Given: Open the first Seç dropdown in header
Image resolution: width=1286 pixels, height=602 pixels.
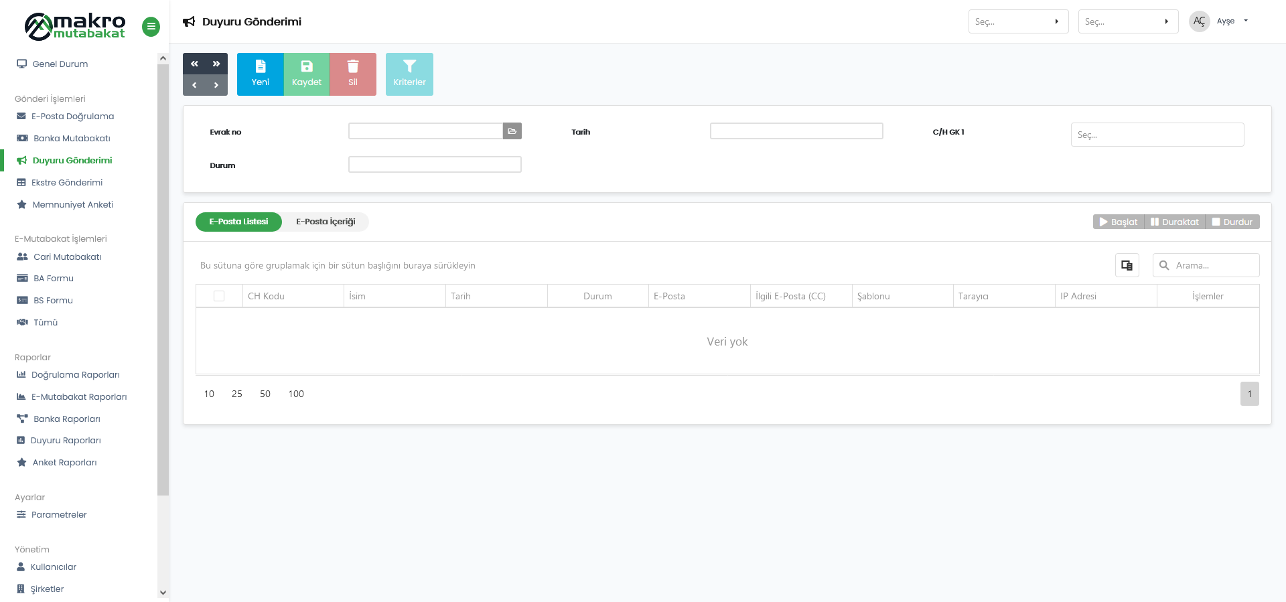Looking at the screenshot, I should (1018, 21).
